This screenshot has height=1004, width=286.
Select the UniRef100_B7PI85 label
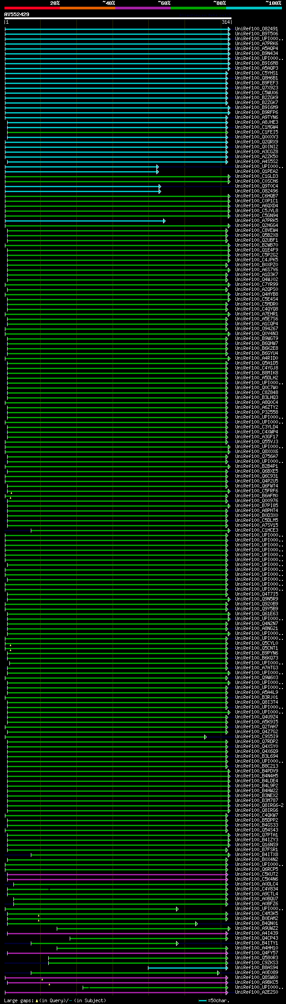point(257,506)
